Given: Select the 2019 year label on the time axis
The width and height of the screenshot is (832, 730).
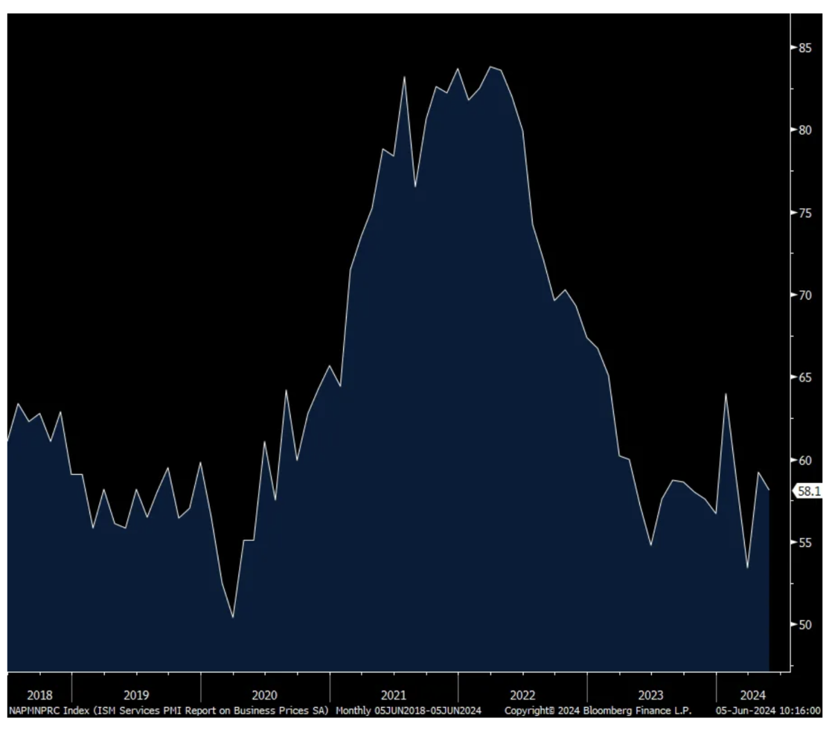Looking at the screenshot, I should pyautogui.click(x=136, y=695).
